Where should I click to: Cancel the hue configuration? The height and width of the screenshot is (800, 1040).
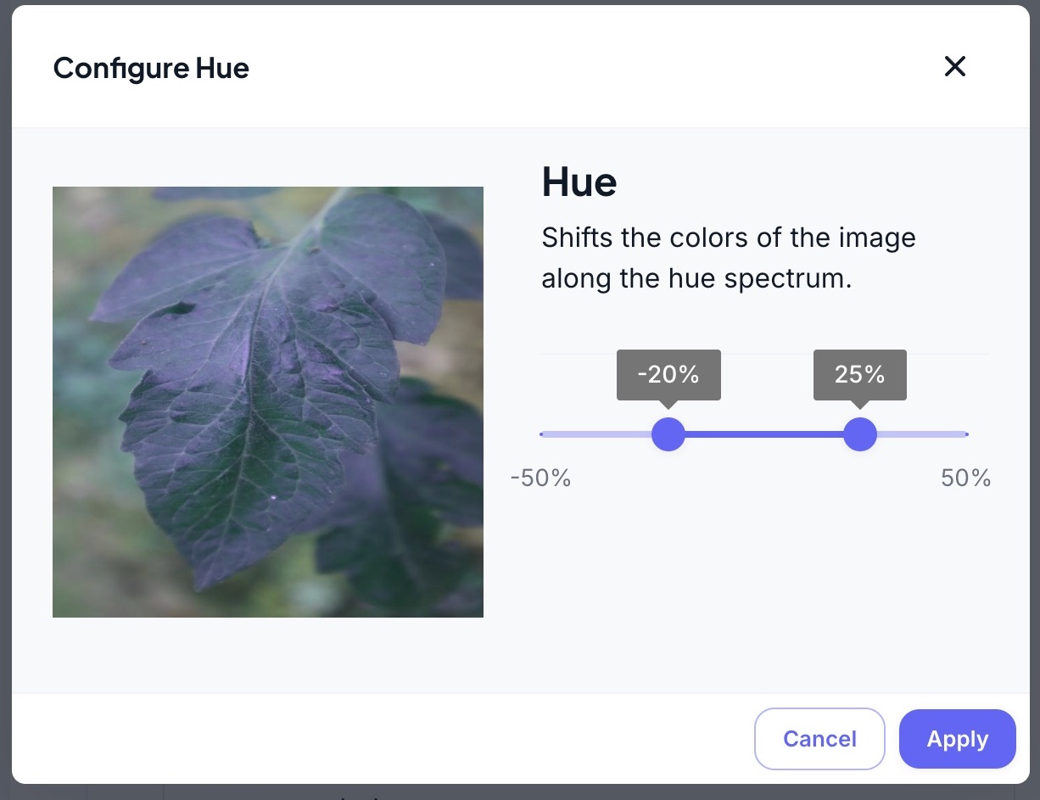click(819, 739)
